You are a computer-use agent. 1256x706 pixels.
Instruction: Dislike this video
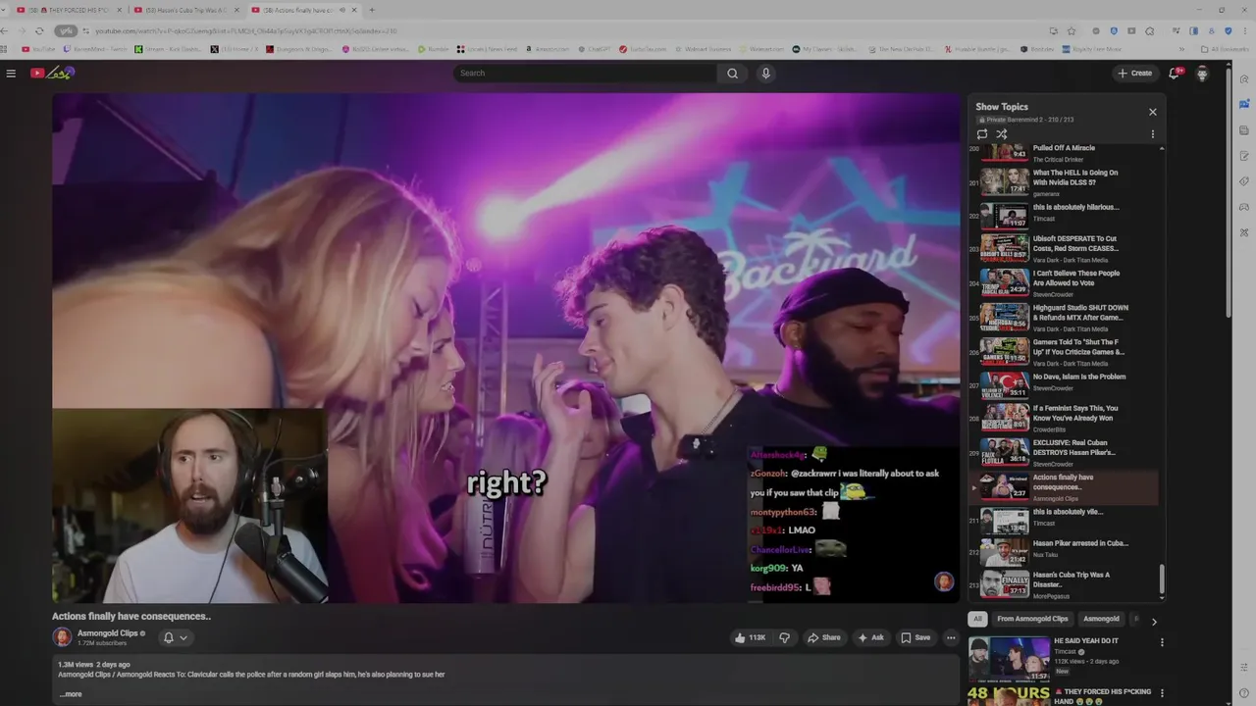[x=784, y=637]
